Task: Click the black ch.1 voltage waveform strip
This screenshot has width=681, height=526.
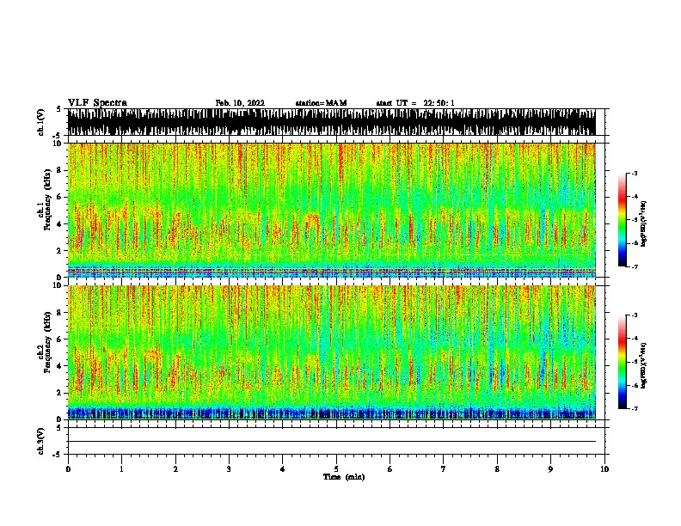Action: coord(332,122)
